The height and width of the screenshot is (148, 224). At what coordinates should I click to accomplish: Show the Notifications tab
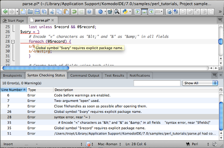pyautogui.click(x=140, y=75)
